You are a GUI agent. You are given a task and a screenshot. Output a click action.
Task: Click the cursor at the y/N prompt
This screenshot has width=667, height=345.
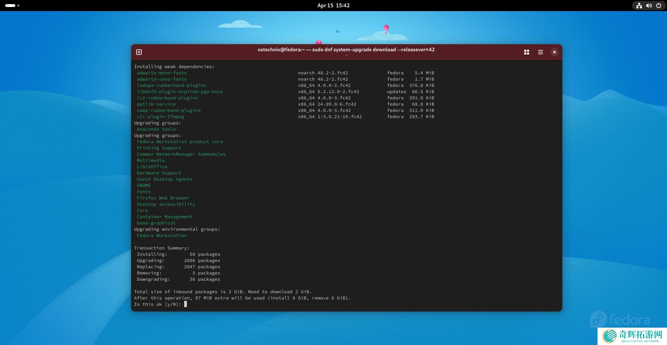click(x=186, y=304)
